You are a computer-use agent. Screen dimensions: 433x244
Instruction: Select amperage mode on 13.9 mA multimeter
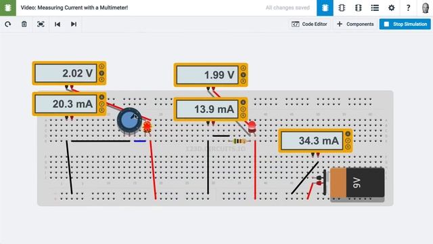[x=244, y=102]
